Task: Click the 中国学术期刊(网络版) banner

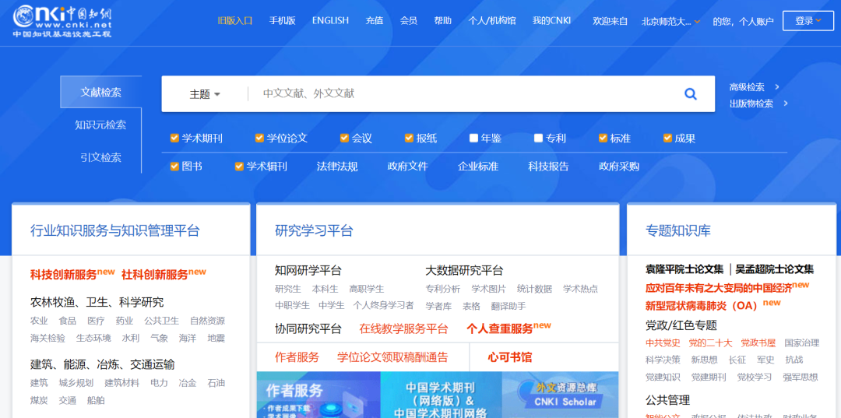Action: pos(441,395)
